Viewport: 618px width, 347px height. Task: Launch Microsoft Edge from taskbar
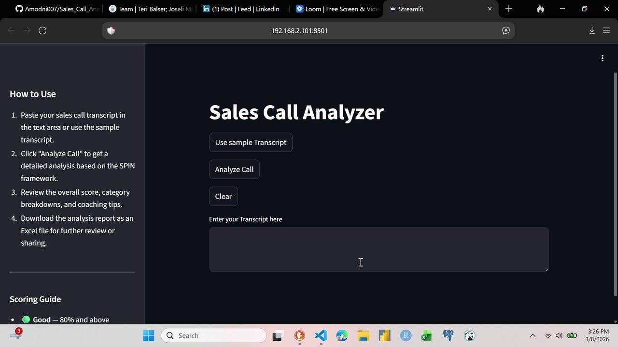tap(342, 335)
